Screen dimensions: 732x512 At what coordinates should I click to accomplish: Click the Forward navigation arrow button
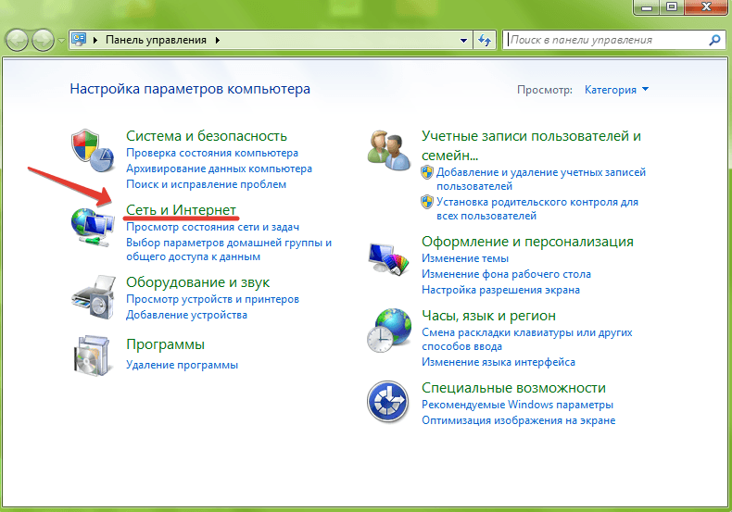pyautogui.click(x=43, y=40)
